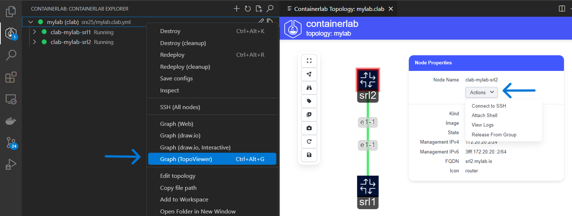Open the Actions dropdown in Node Properties

[x=481, y=92]
